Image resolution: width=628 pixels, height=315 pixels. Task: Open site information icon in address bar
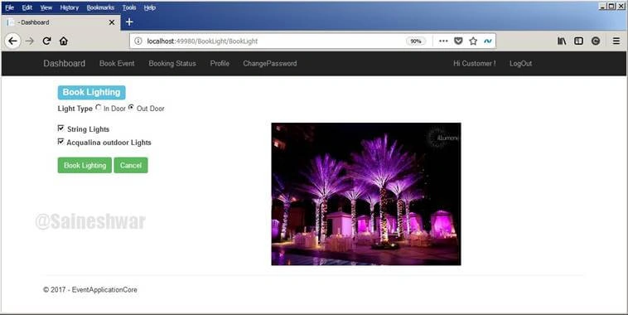[x=138, y=41]
